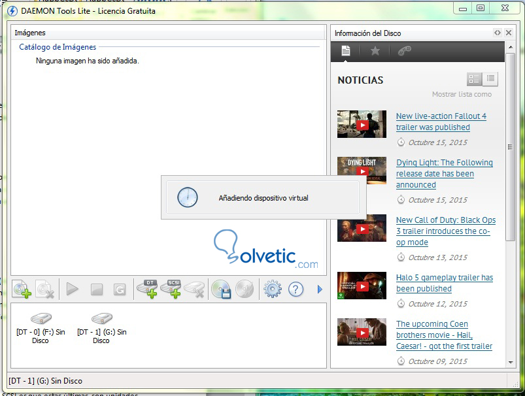This screenshot has width=525, height=396.
Task: Click the 'Mostrar lista como' label
Action: pos(462,94)
